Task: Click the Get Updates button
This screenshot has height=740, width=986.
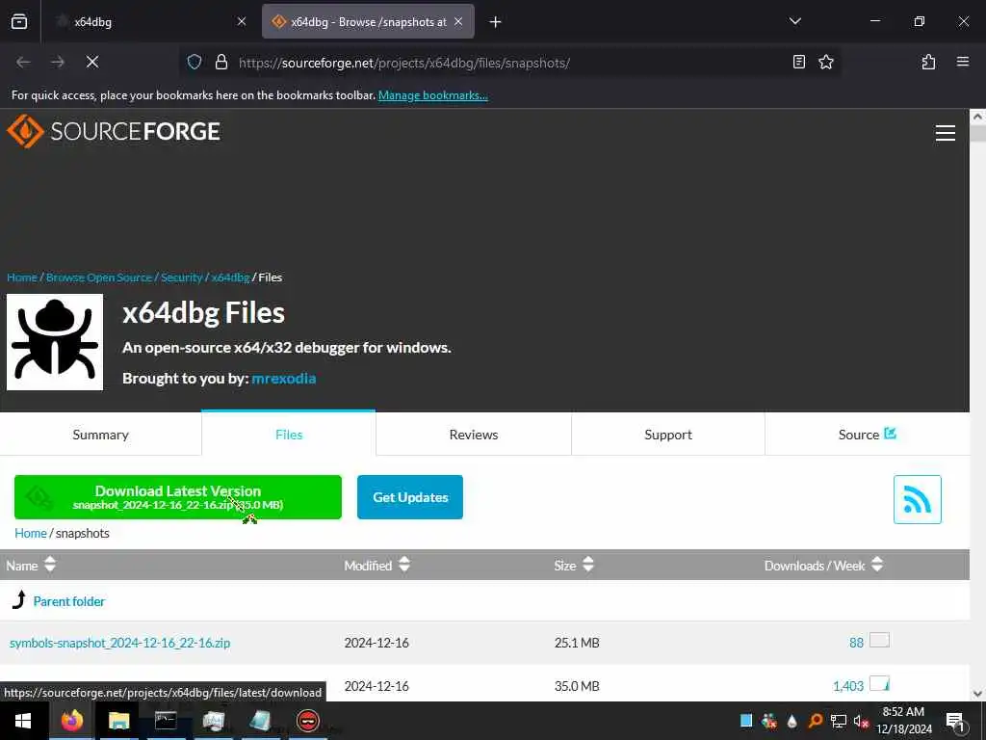Action: coord(410,497)
